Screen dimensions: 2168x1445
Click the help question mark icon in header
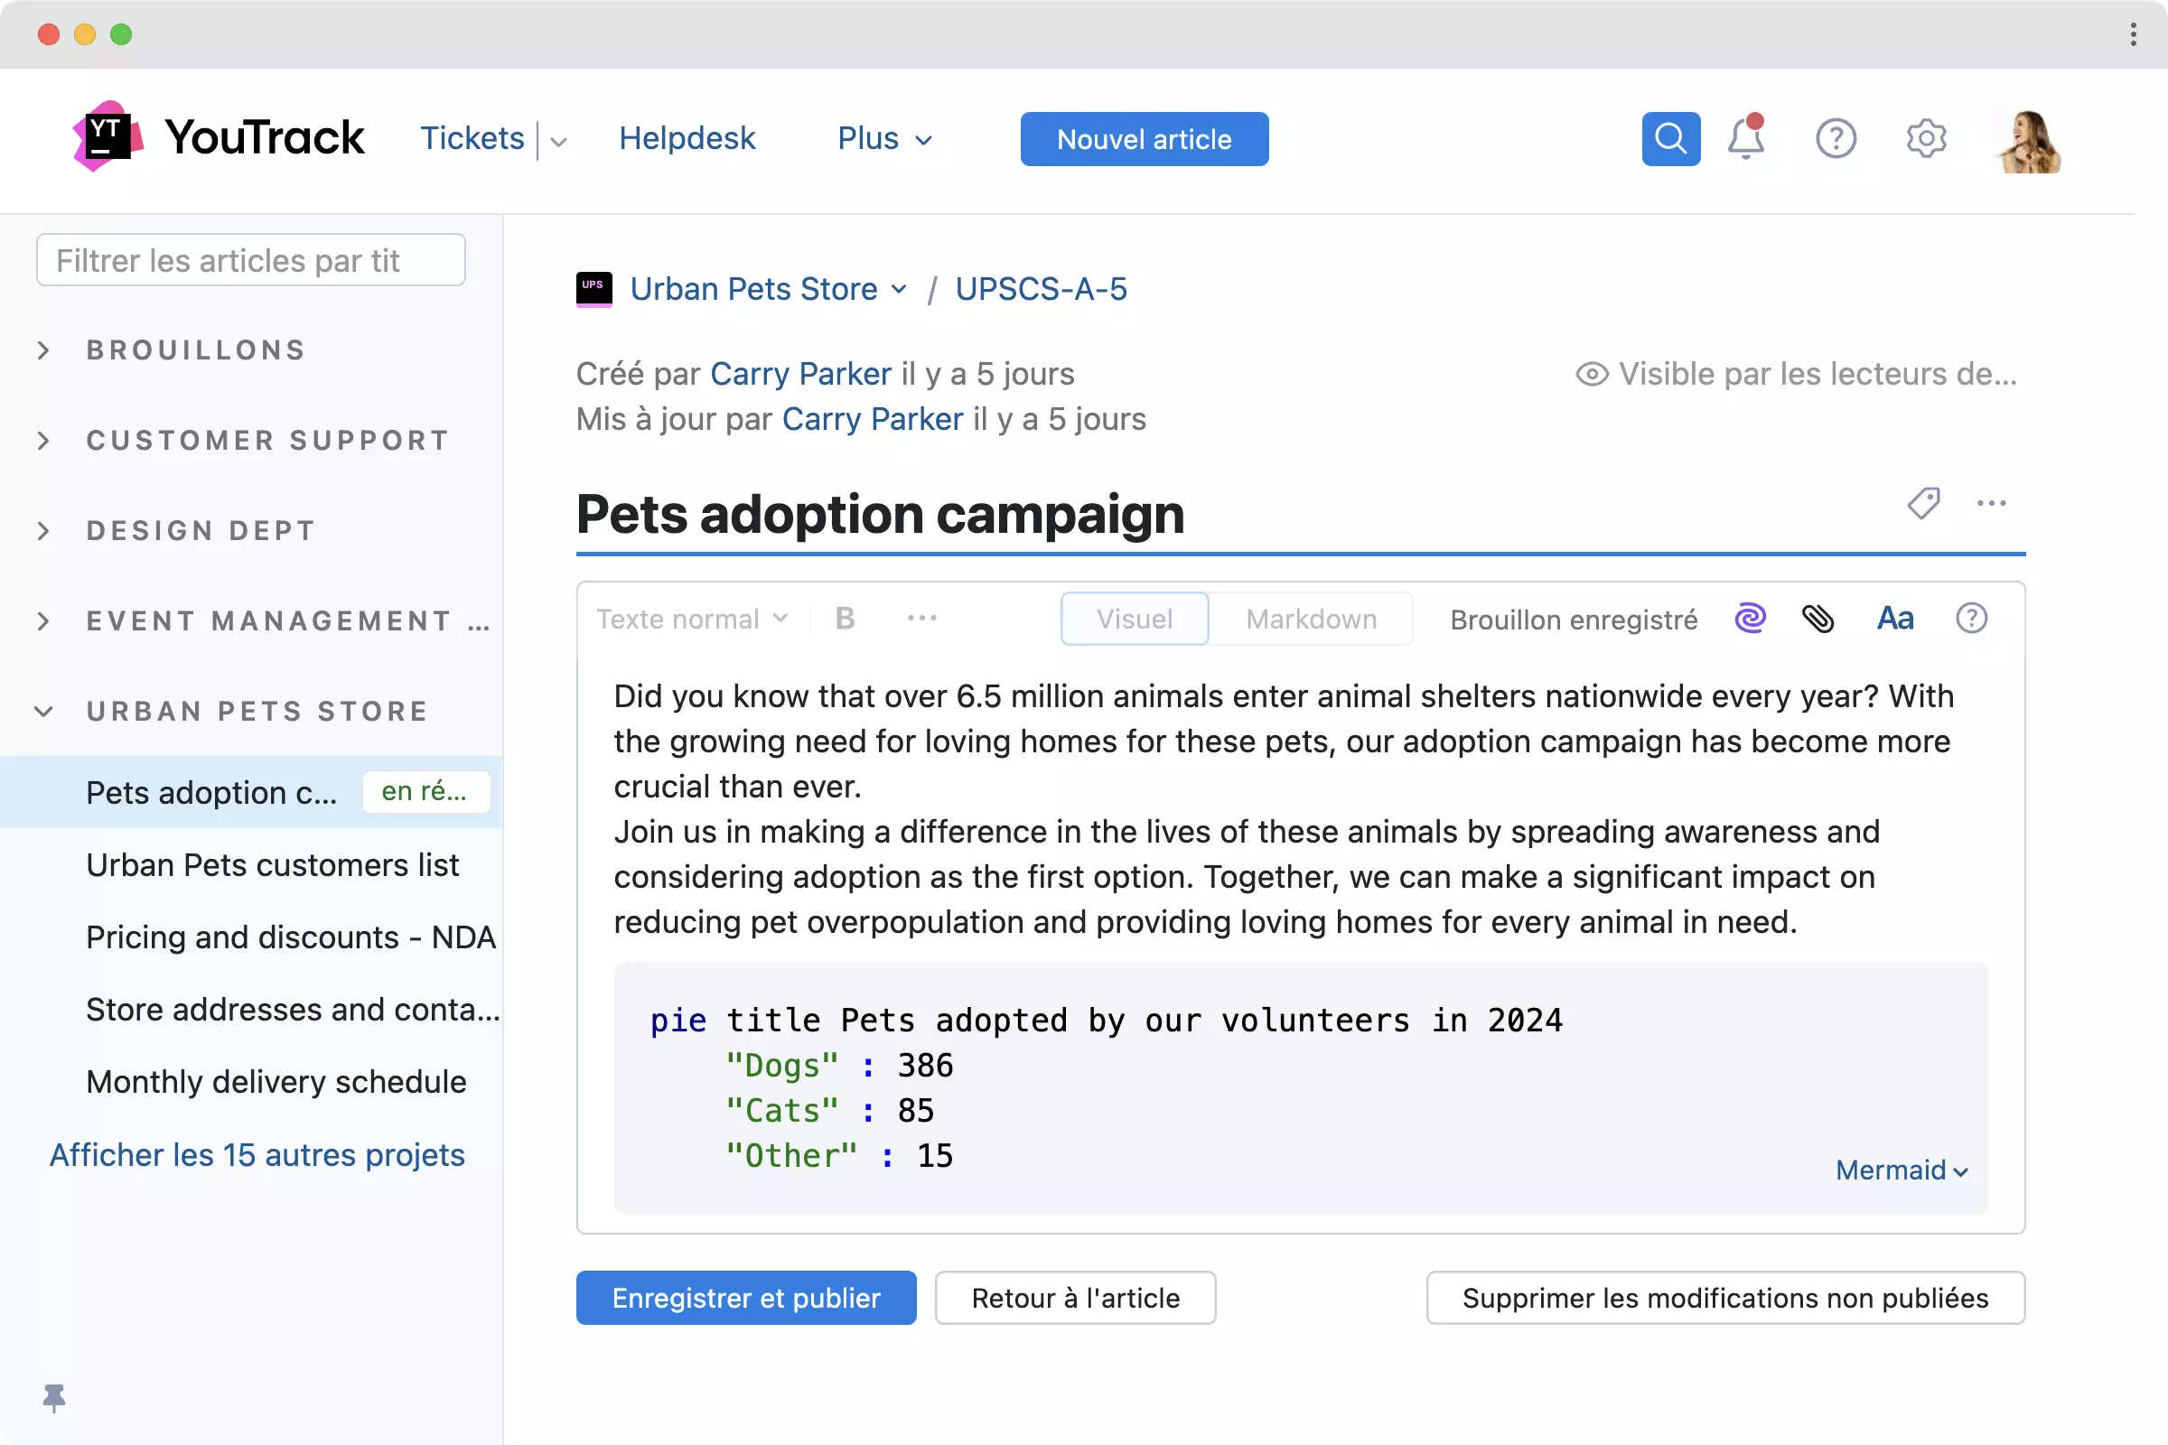click(x=1835, y=139)
